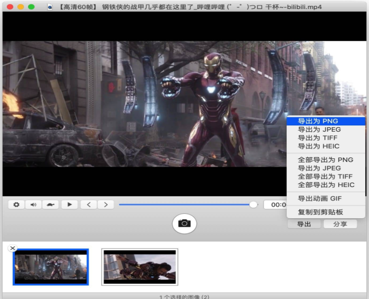Choose 全部导出为 HEIC from the menu
Image resolution: width=369 pixels, height=299 pixels.
tap(326, 185)
